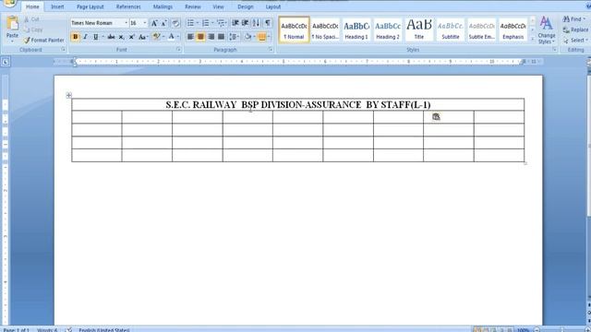This screenshot has width=591, height=332.
Task: Click the Sort icon
Action: pos(257,23)
